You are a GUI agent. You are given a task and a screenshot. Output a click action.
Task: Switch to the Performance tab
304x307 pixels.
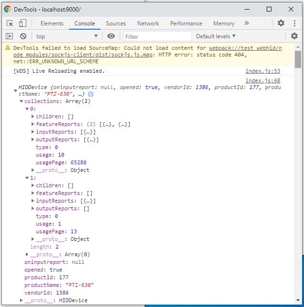[x=186, y=23]
